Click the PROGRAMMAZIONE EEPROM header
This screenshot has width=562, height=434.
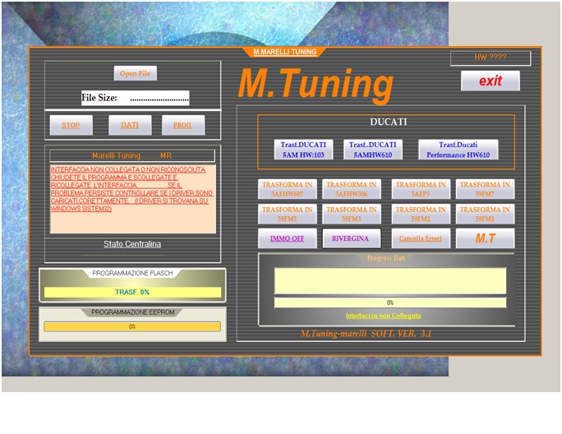(x=132, y=312)
